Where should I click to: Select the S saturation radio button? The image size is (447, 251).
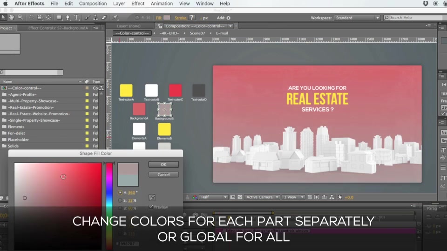[120, 200]
